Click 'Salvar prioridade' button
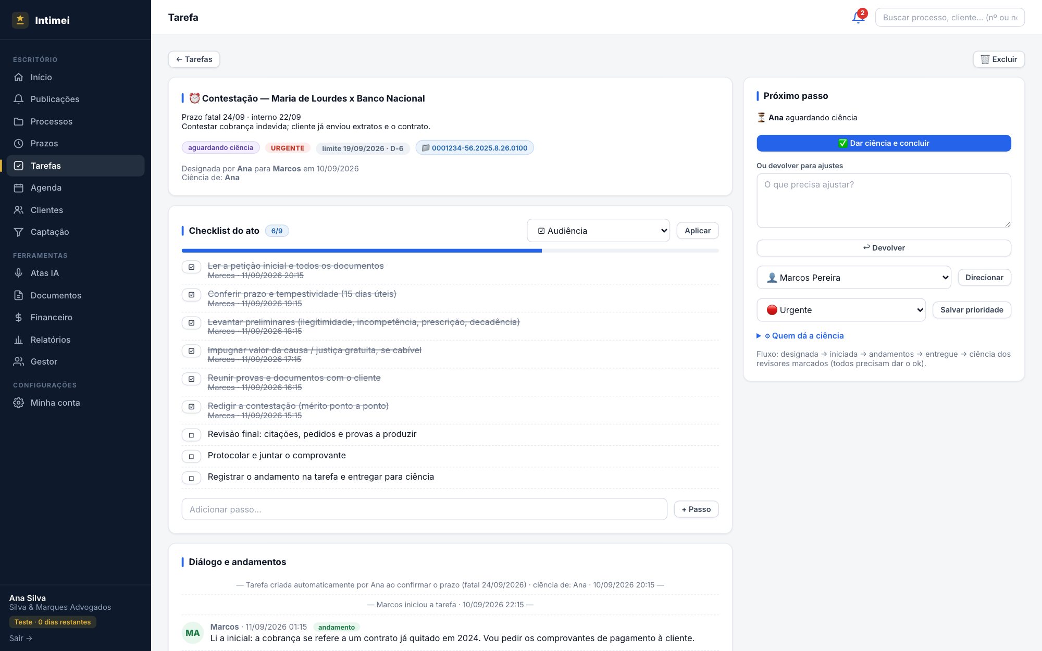The height and width of the screenshot is (651, 1042). (972, 310)
